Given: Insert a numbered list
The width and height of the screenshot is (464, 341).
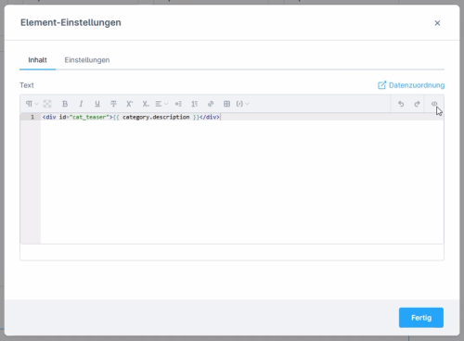Looking at the screenshot, I should (x=194, y=104).
